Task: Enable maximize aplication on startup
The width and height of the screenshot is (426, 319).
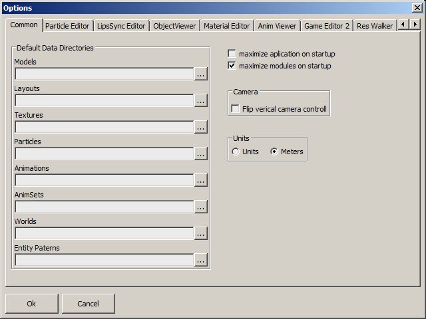Action: 232,53
